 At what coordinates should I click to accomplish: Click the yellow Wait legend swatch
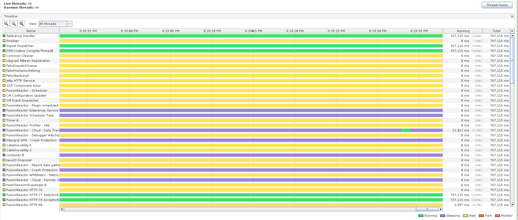tap(466, 216)
